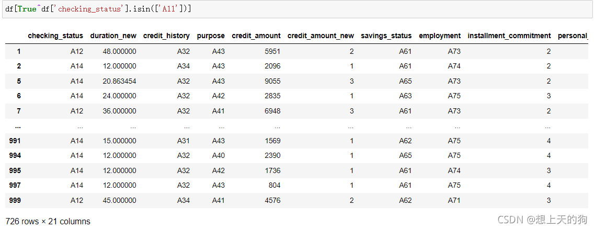Select the purpose column header
Viewport: 595px width, 229px height.
coord(211,36)
